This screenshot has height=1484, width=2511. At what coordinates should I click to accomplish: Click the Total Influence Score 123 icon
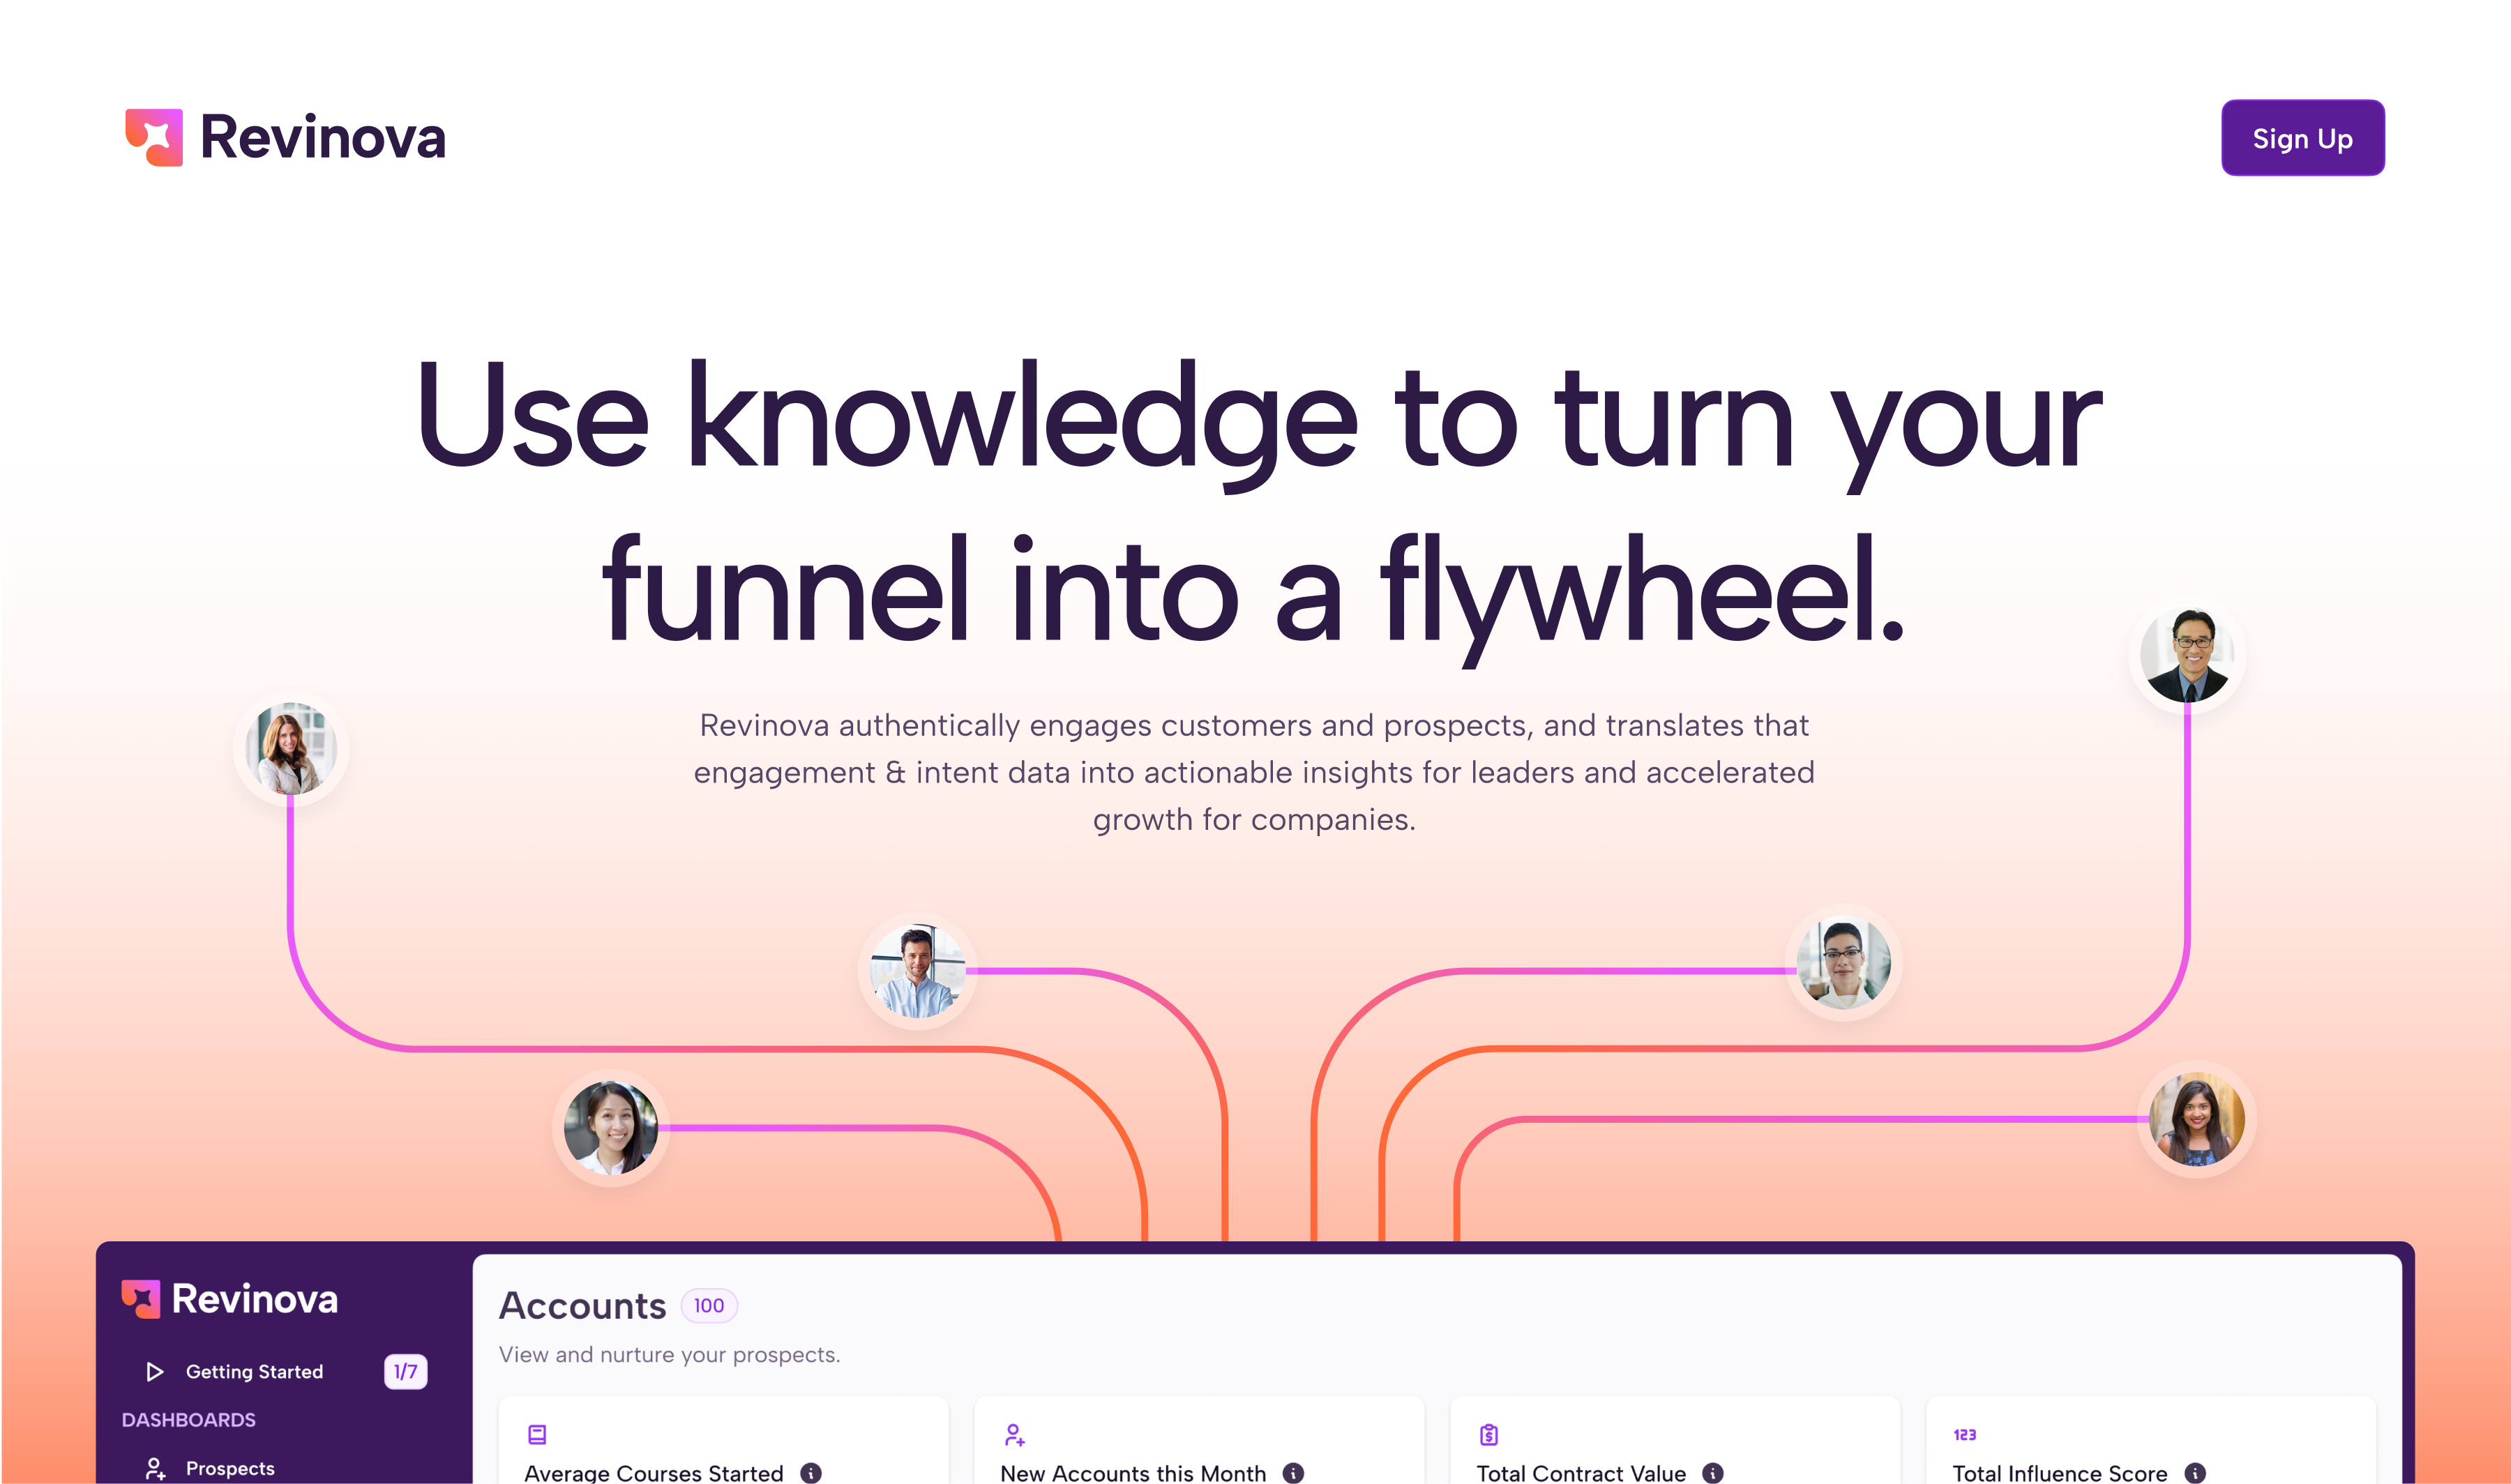1964,1434
